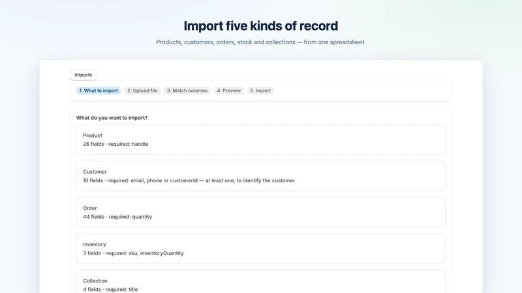Choose the Product record type card
Viewport: 522px width, 293px height.
261,139
